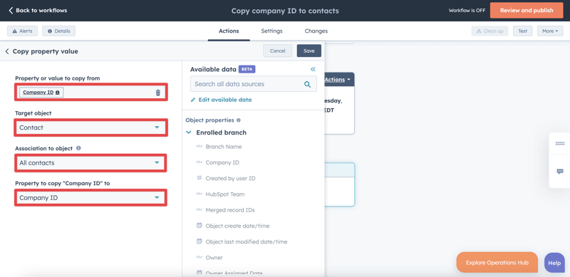Image resolution: width=570 pixels, height=277 pixels.
Task: Click the Company ID token in copy from field
Action: (41, 93)
